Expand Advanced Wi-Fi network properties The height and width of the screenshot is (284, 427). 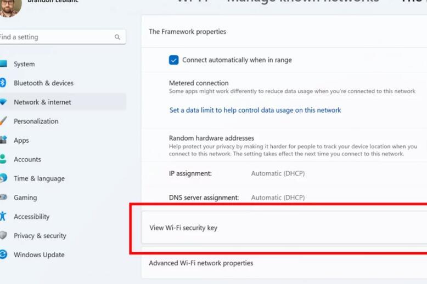point(284,263)
